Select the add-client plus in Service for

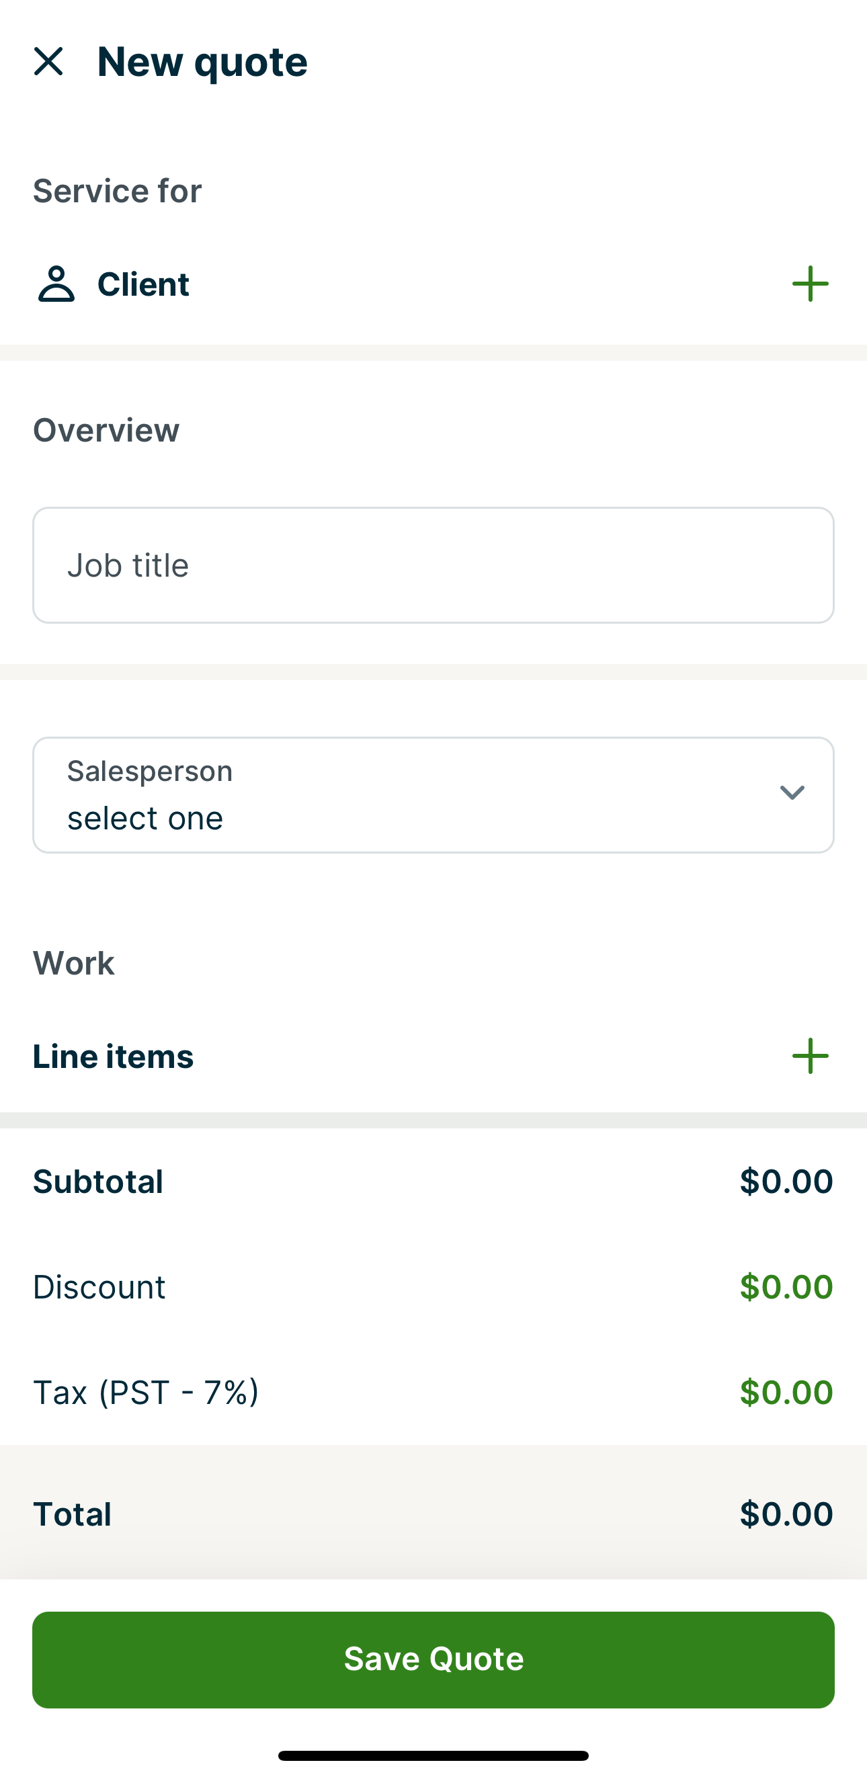[x=809, y=284]
